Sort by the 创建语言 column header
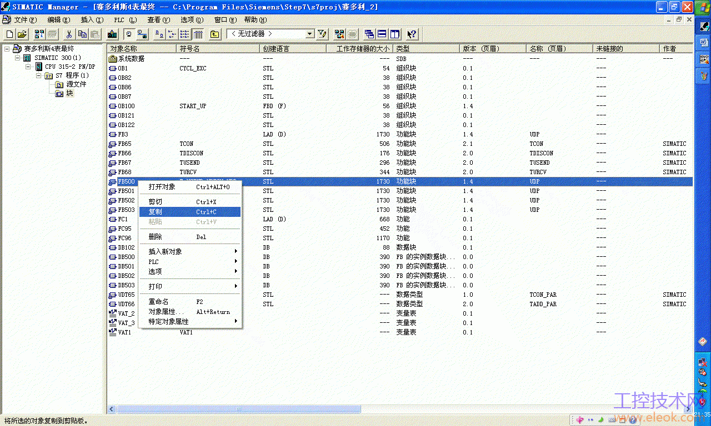 (x=293, y=49)
